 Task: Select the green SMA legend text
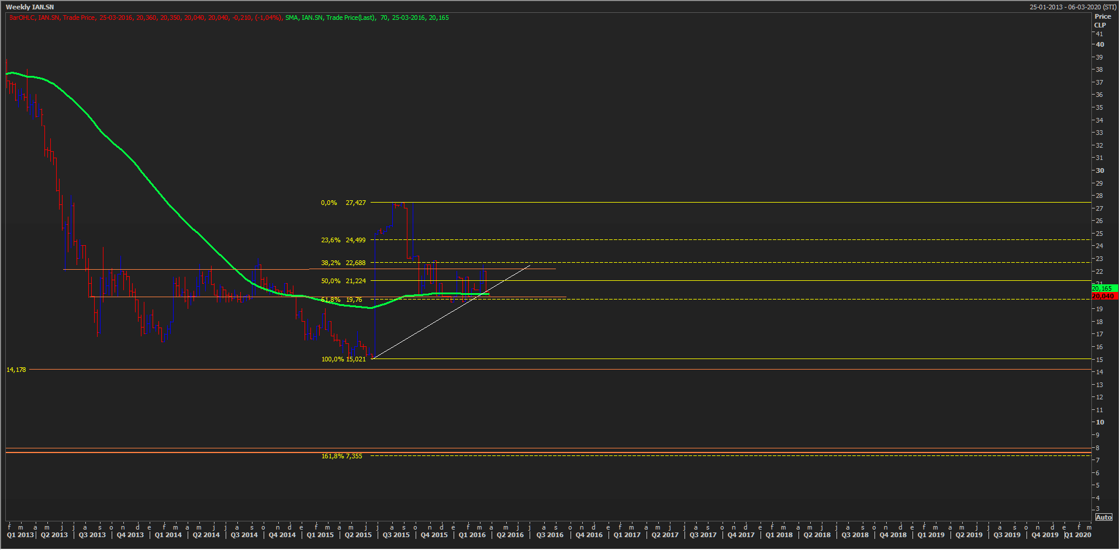pyautogui.click(x=367, y=18)
